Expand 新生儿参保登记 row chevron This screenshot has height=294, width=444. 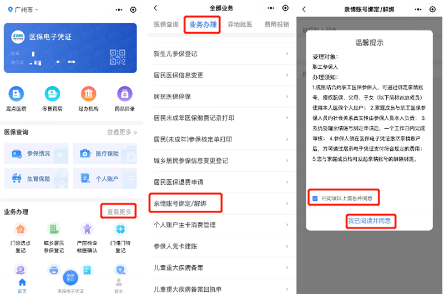(x=287, y=54)
